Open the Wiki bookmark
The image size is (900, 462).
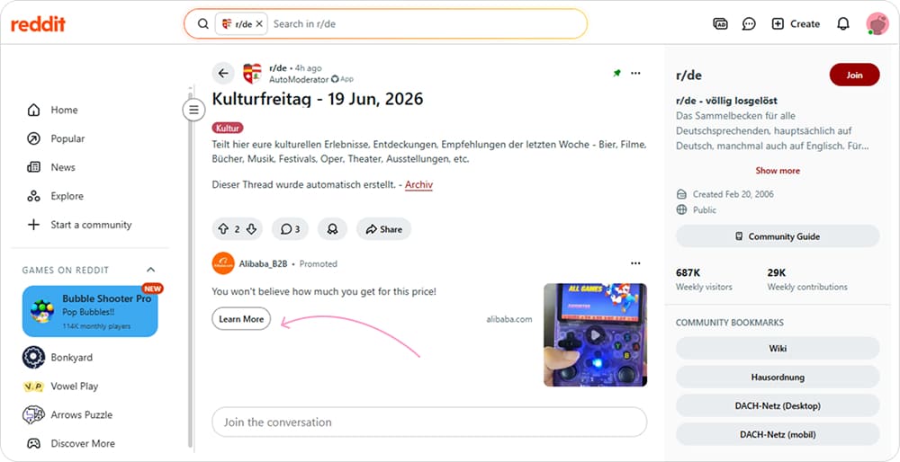click(778, 349)
